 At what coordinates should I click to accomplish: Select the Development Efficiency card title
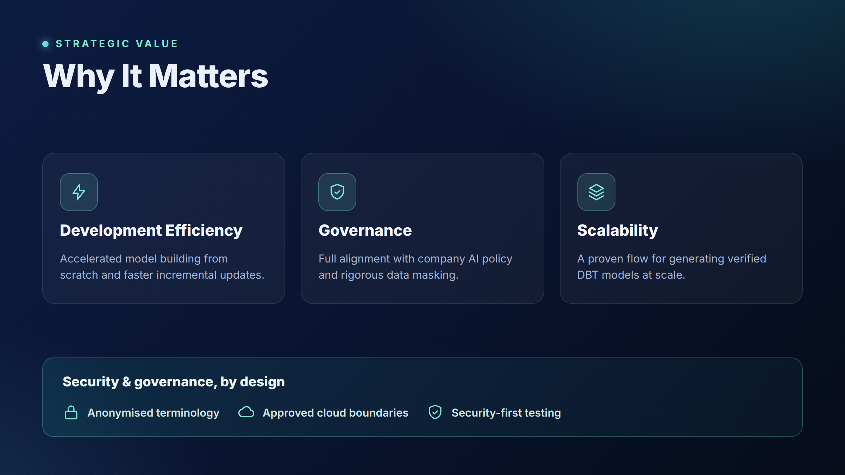tap(151, 230)
